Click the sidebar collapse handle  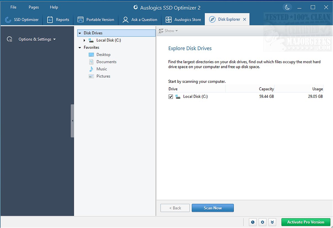click(72, 121)
